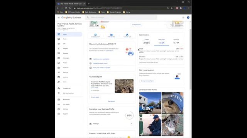Follow the Update business hours link
Image resolution: width=247 pixels, height=138 pixels.
click(x=100, y=63)
